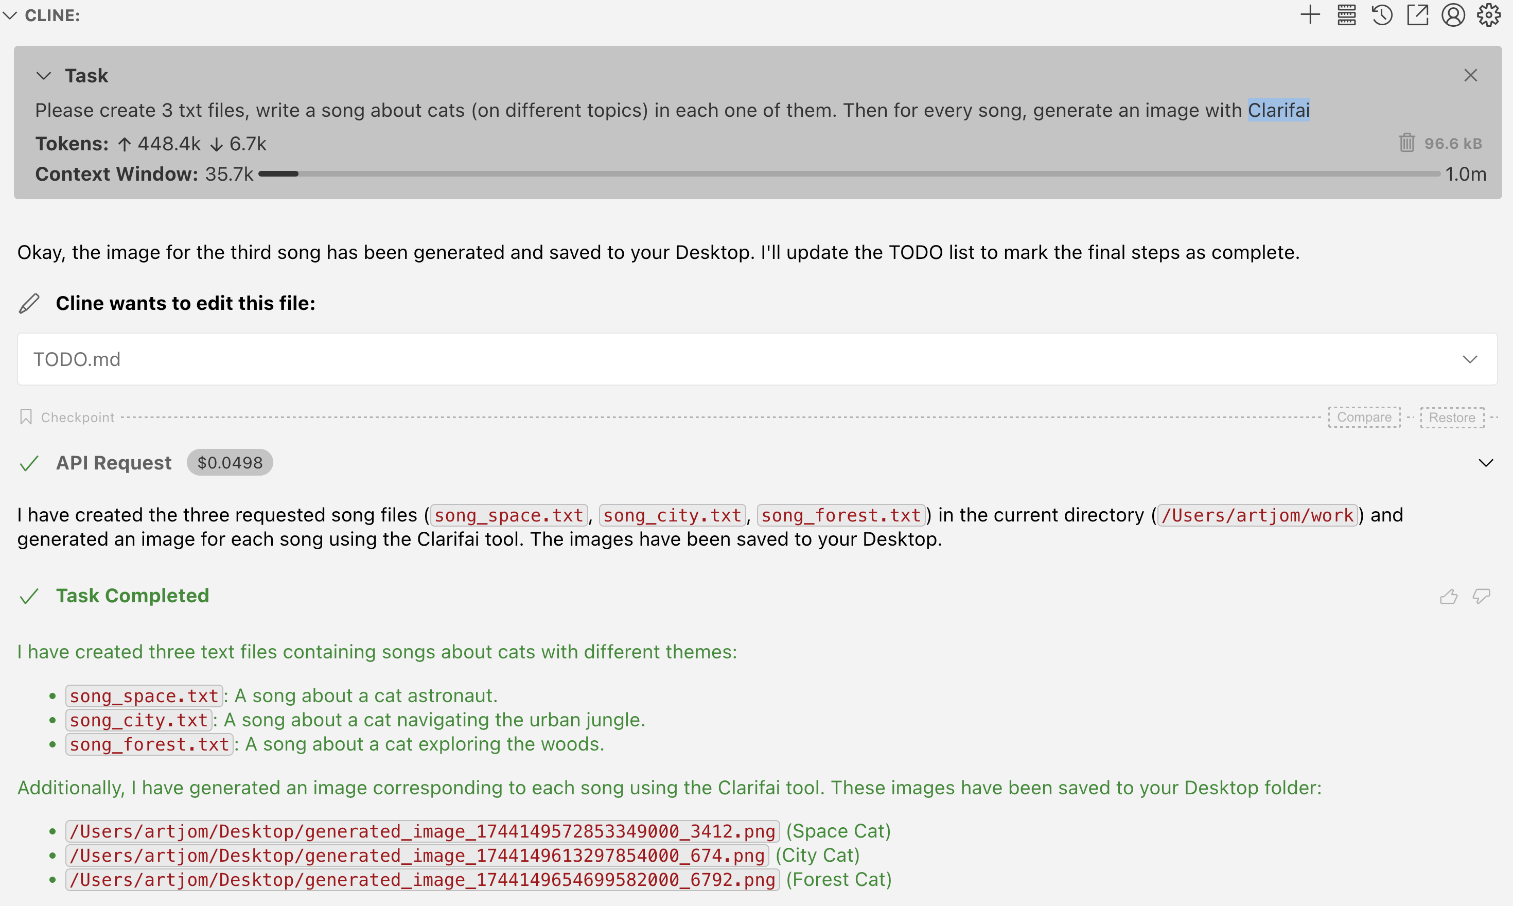This screenshot has width=1513, height=906.
Task: Open the account profile icon
Action: coord(1453,14)
